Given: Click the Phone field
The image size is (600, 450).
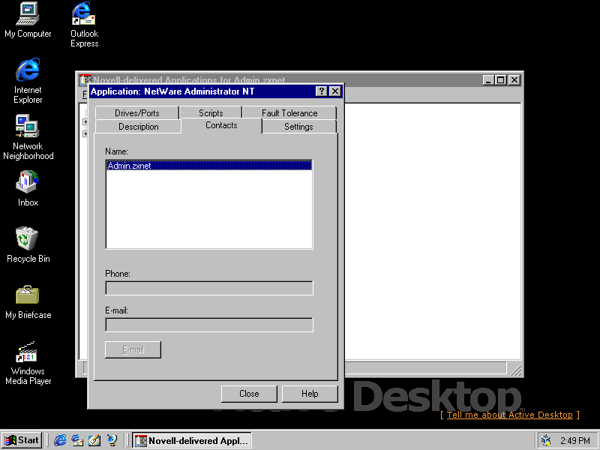Looking at the screenshot, I should click(x=209, y=288).
